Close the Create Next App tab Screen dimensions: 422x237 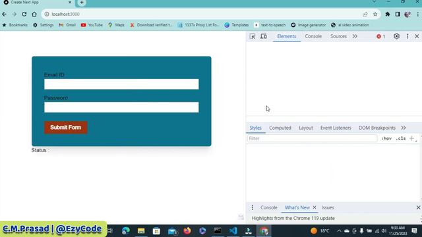(70, 3)
